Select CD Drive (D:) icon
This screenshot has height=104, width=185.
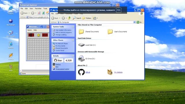coord(82,58)
